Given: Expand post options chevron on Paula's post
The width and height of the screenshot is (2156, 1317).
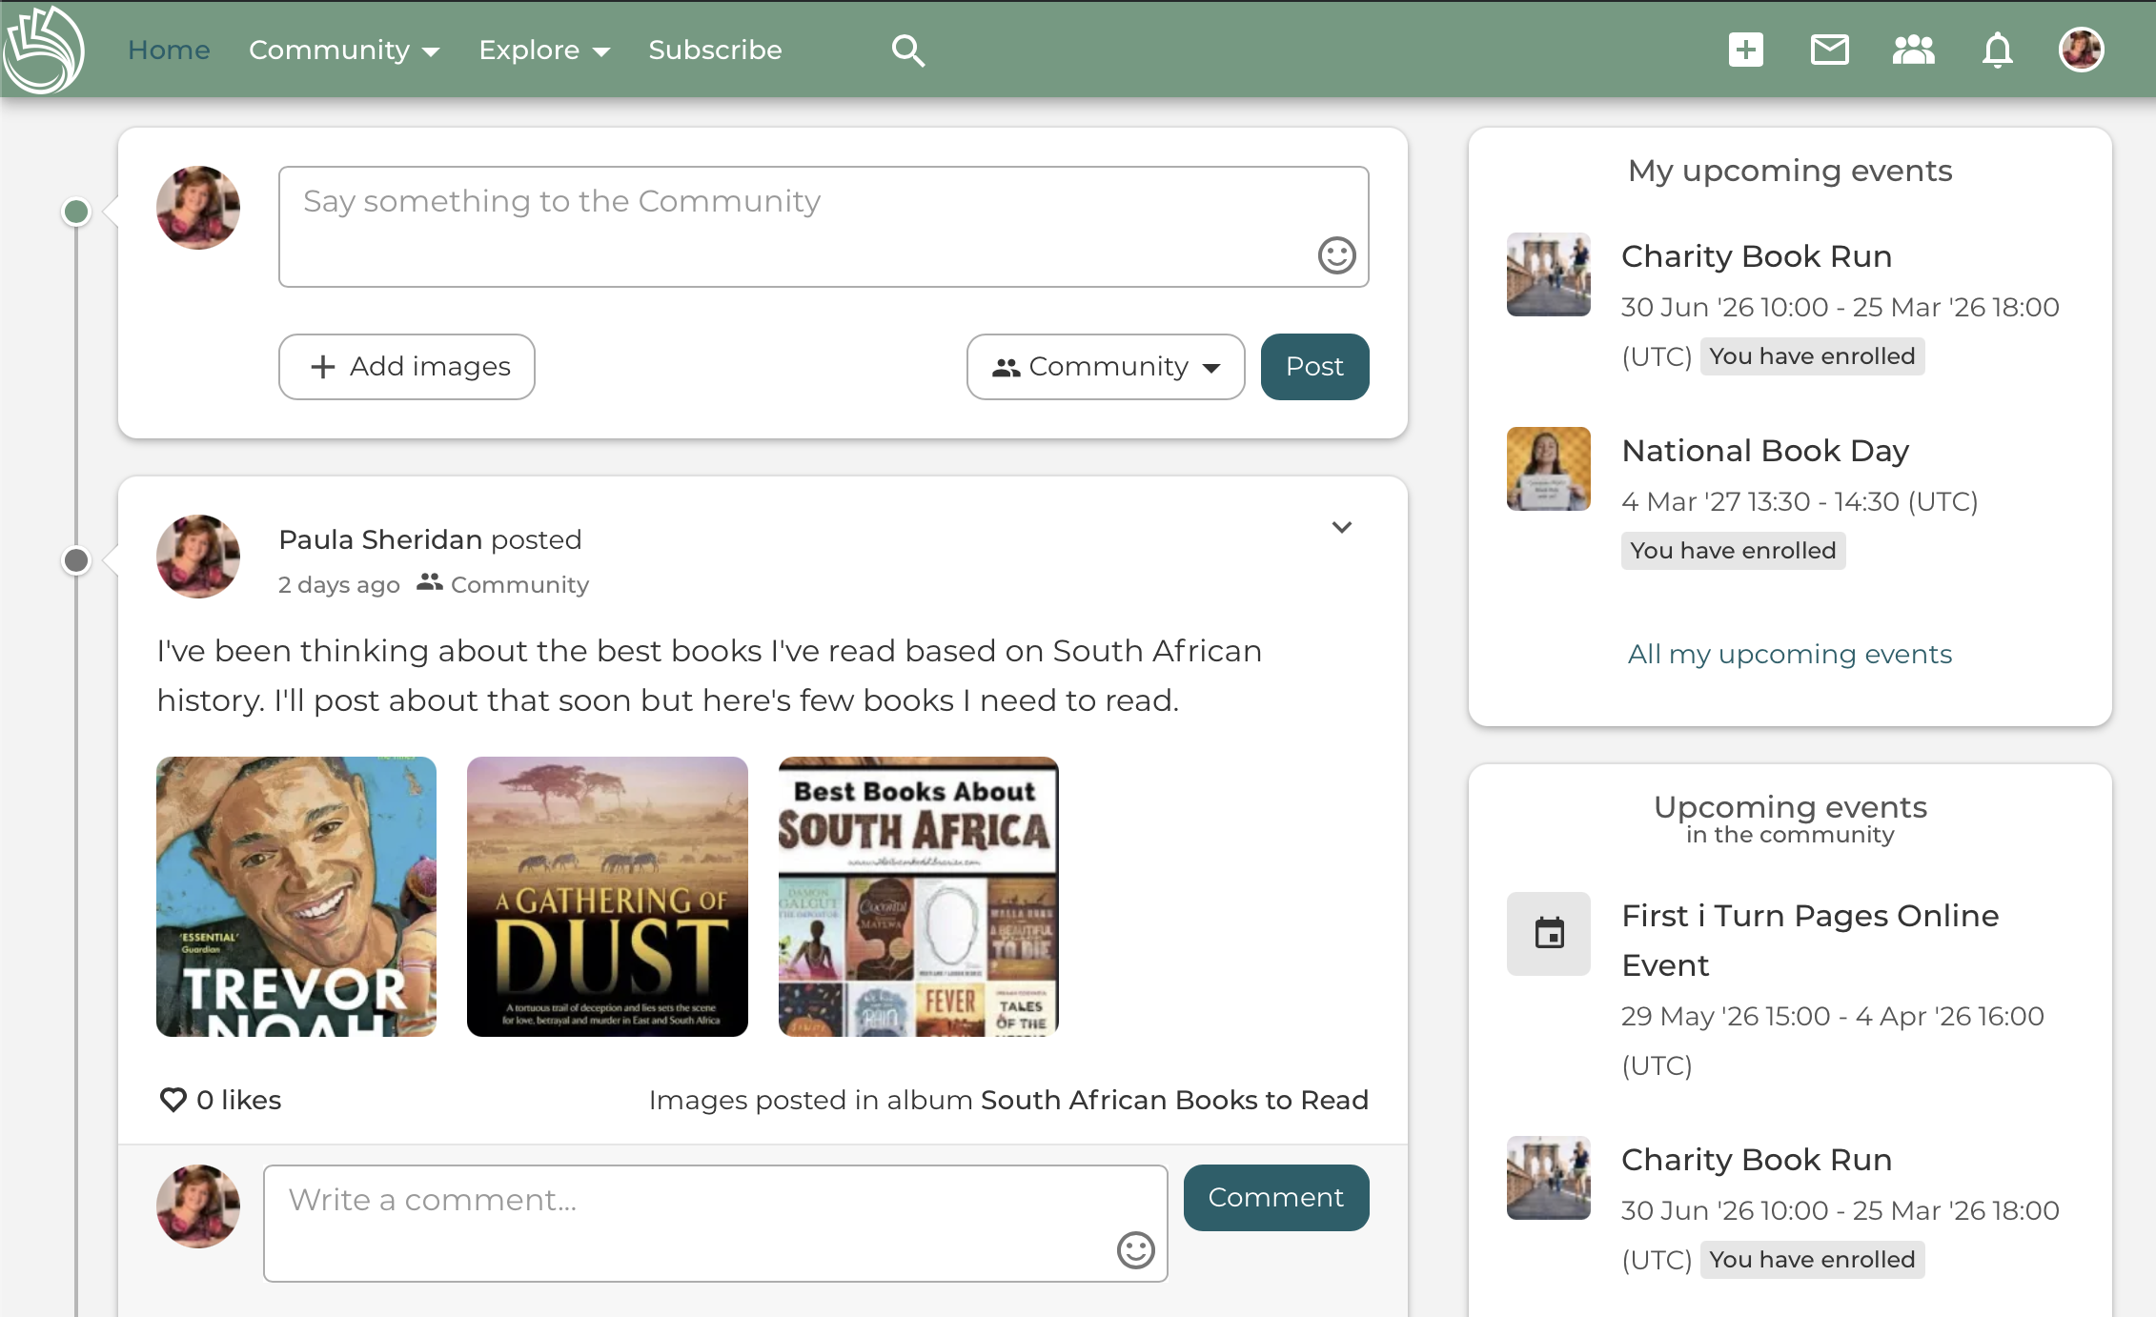Looking at the screenshot, I should [x=1342, y=527].
